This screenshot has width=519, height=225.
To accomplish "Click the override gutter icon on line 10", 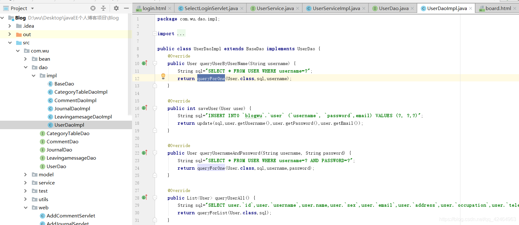I will pos(145,63).
